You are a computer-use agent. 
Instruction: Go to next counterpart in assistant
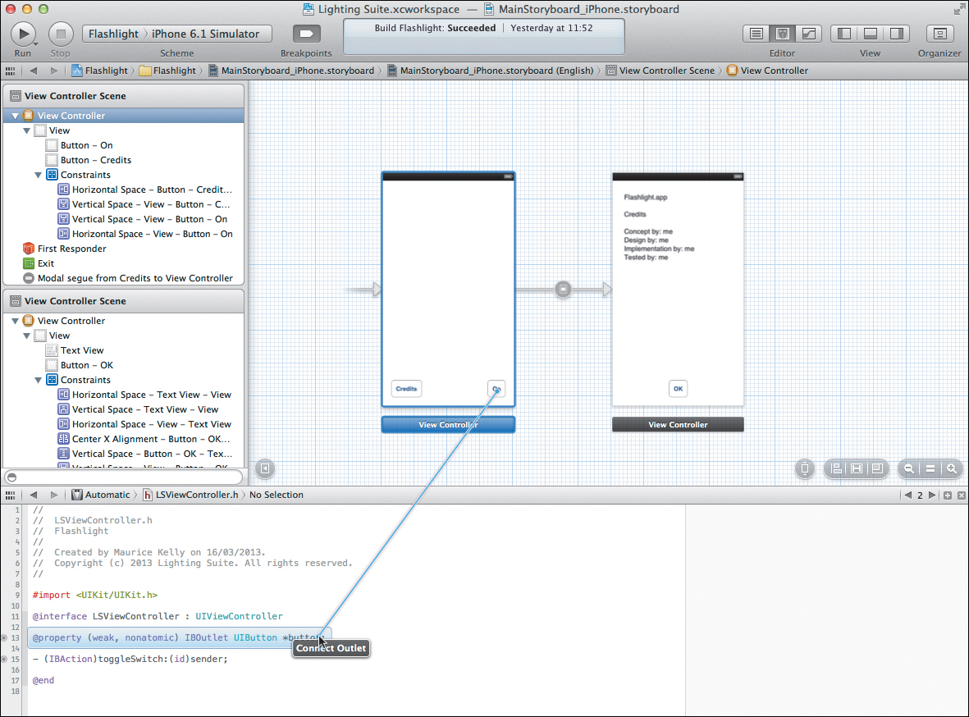click(x=932, y=496)
